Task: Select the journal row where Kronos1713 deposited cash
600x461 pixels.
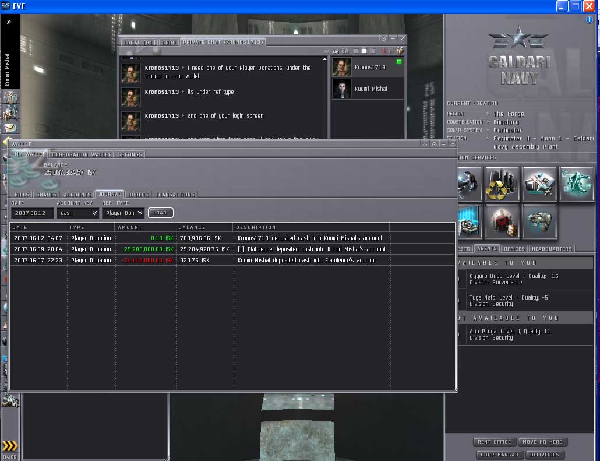Action: click(232, 238)
